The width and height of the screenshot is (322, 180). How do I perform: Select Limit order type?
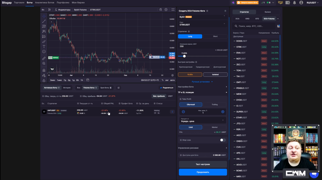(191, 127)
